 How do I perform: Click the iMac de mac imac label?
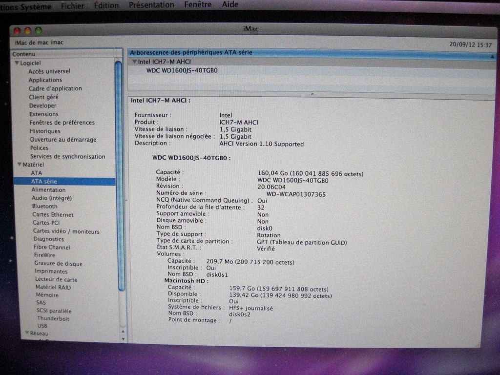click(39, 42)
